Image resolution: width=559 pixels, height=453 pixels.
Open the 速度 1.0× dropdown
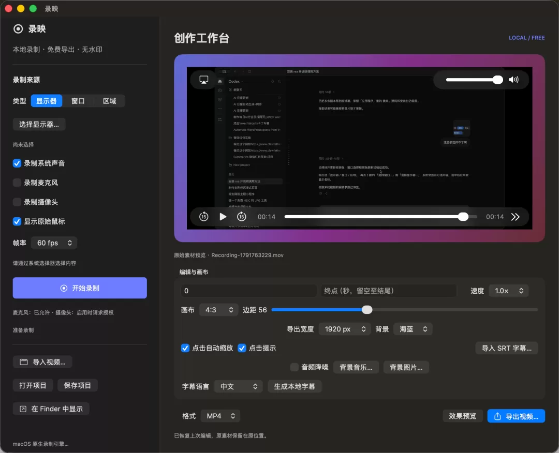pos(508,291)
